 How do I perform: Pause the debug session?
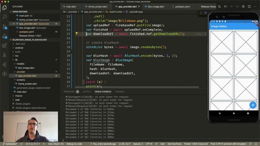coord(206,13)
